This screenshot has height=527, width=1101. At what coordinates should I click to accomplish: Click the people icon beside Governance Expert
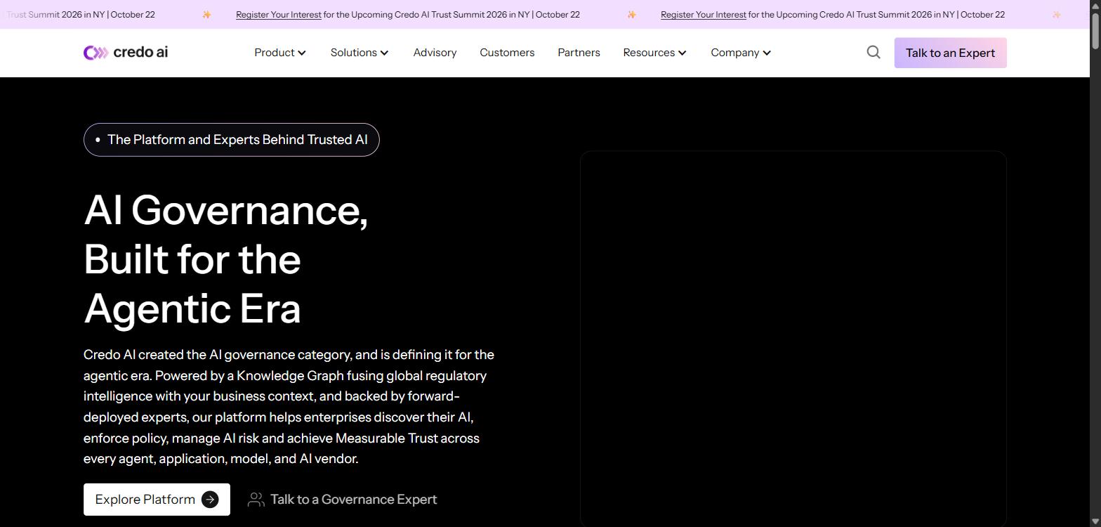click(x=256, y=500)
